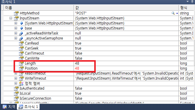The width and height of the screenshot is (195, 110).
Task: Switch to the 조사식 1 tab
Action: (28, 107)
